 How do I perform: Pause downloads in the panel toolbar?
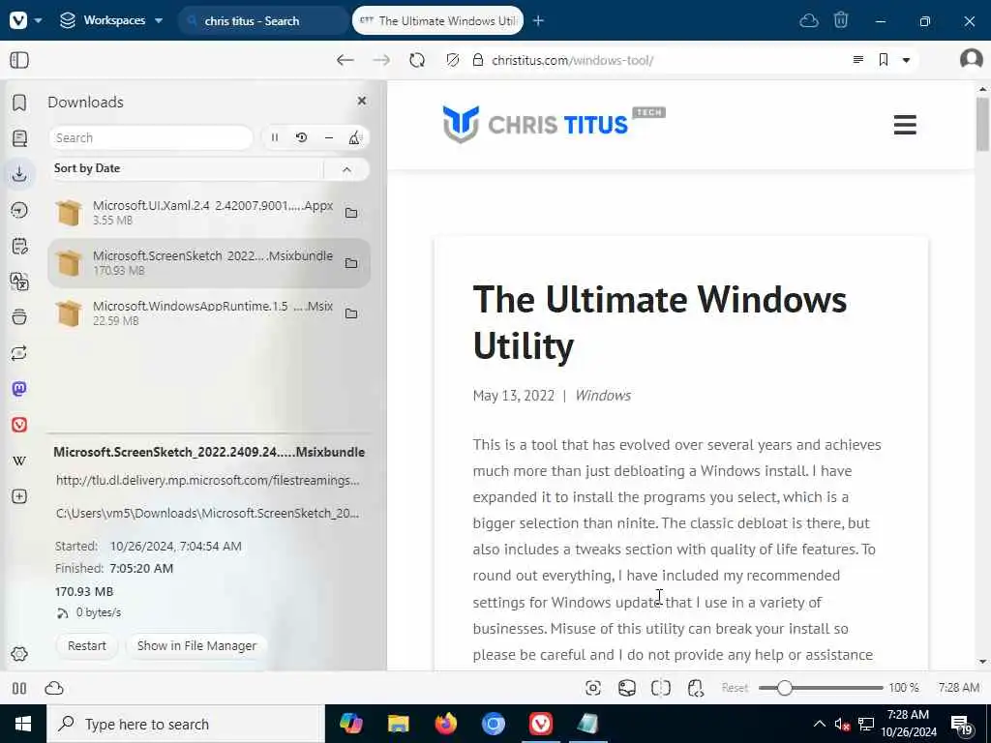275,137
